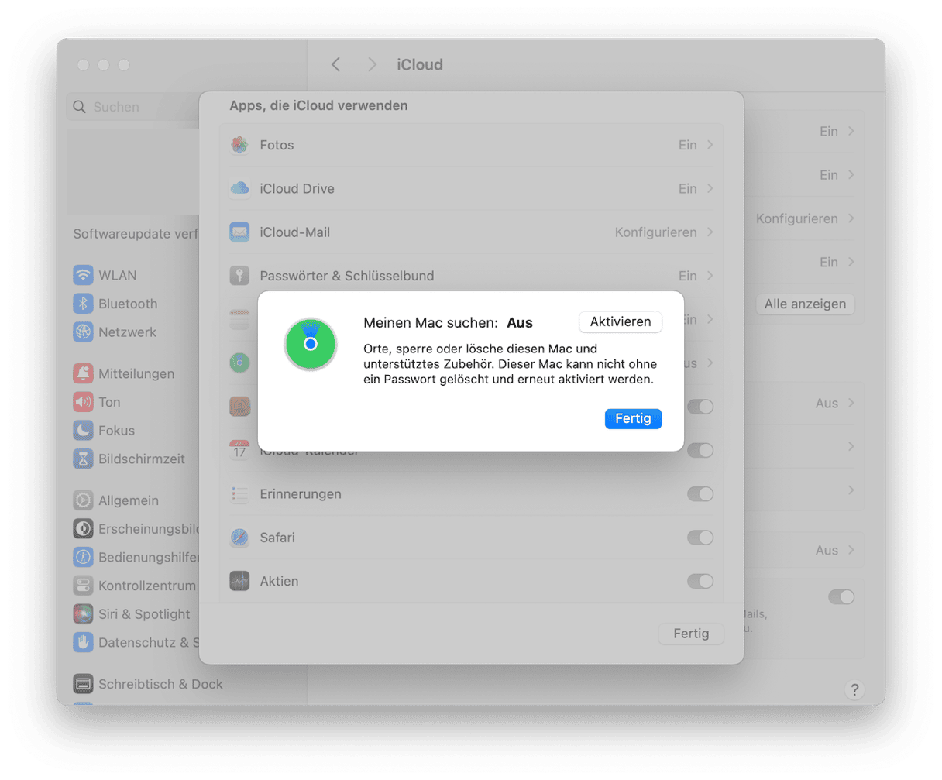The image size is (942, 780).
Task: Click the green Find My icon in the dialog
Action: pyautogui.click(x=311, y=344)
